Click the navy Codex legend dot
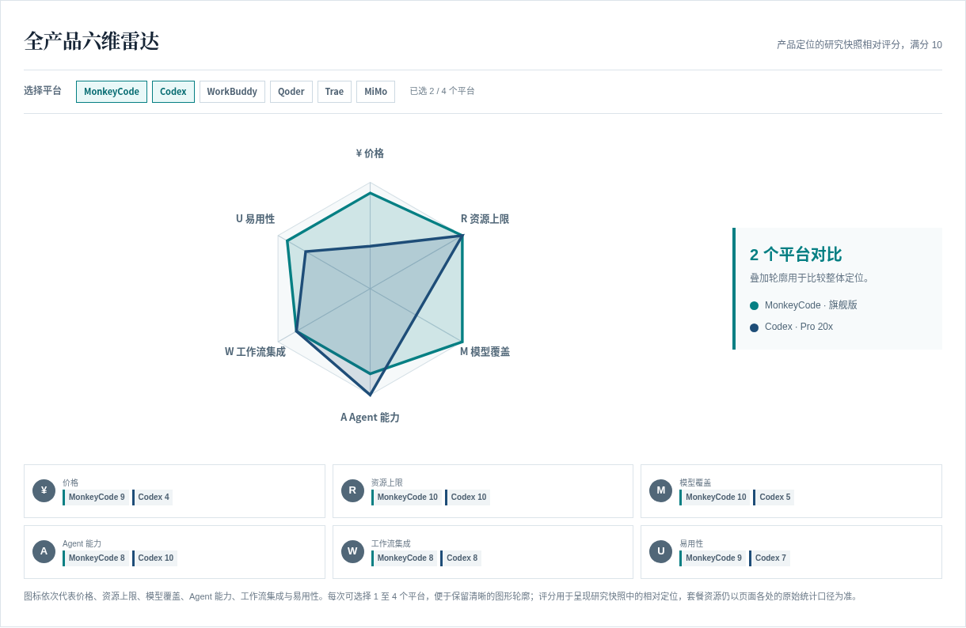966x628 pixels. pyautogui.click(x=754, y=327)
